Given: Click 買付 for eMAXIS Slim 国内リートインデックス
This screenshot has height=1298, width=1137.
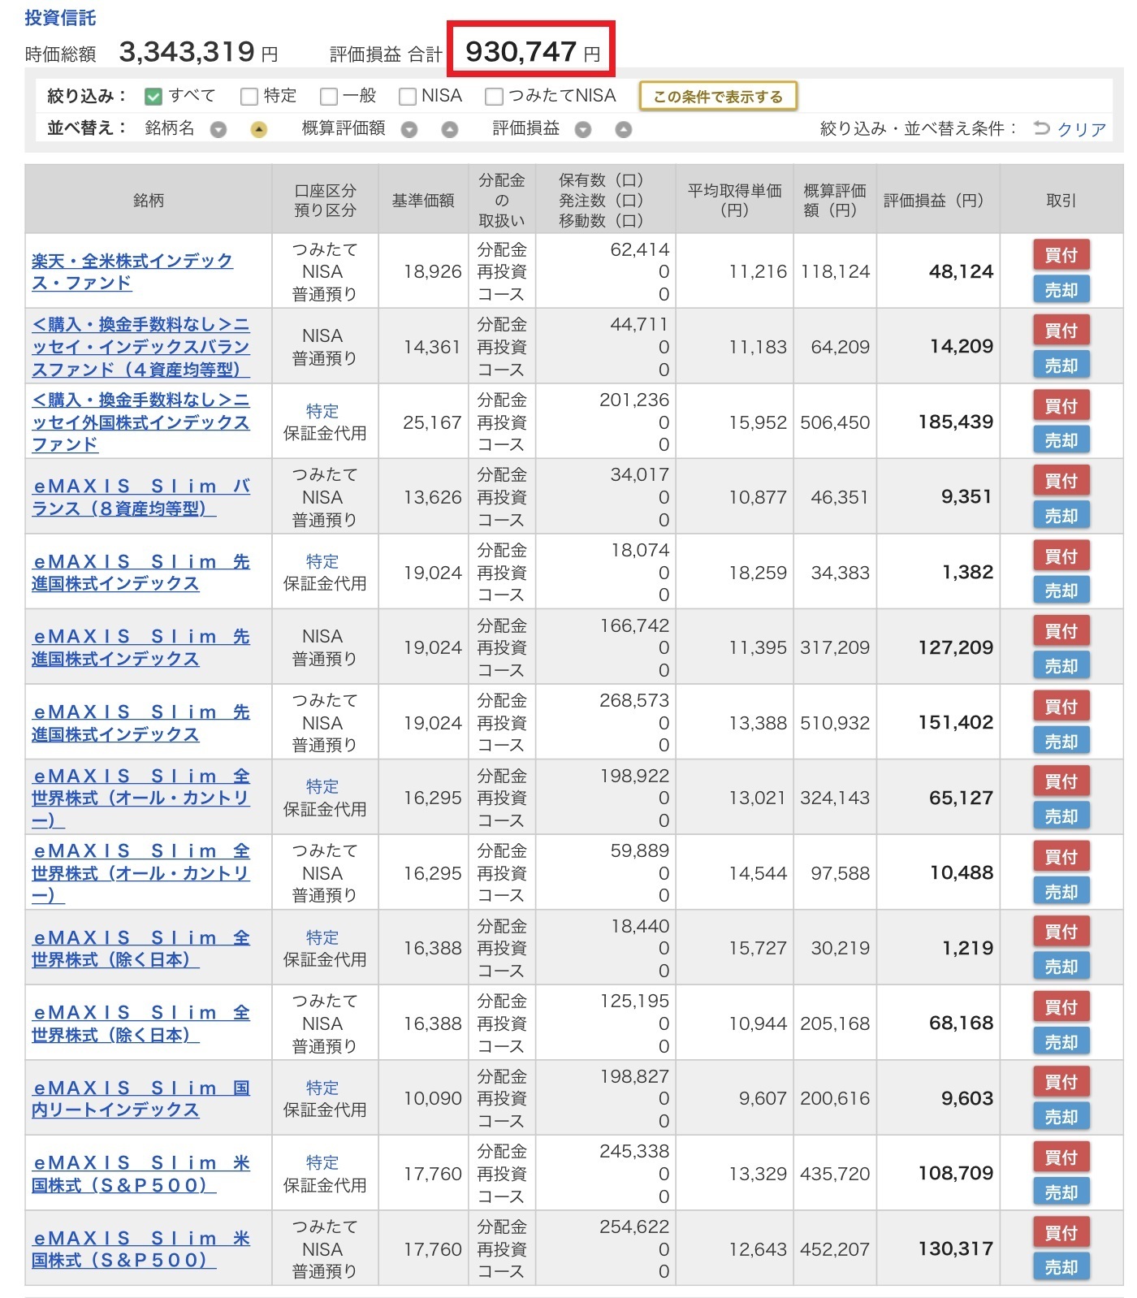Looking at the screenshot, I should click(1061, 1082).
